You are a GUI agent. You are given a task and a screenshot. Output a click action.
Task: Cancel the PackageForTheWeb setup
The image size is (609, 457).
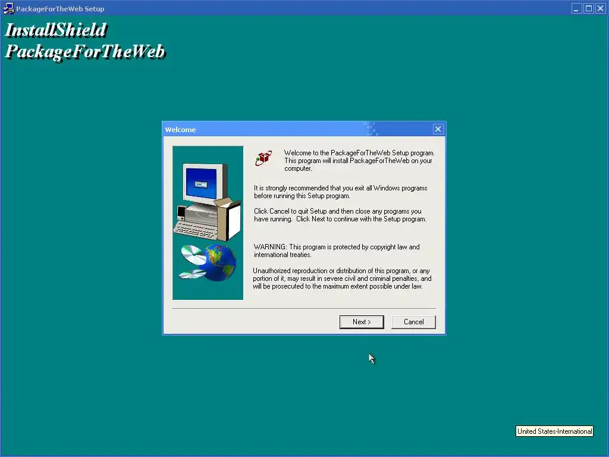(413, 322)
